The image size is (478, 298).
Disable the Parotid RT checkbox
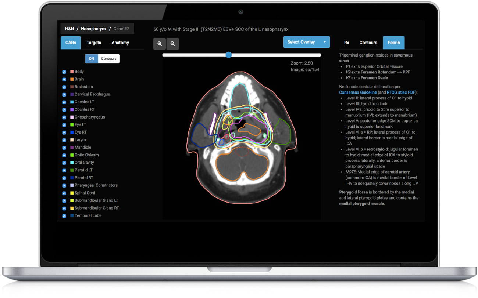[64, 178]
